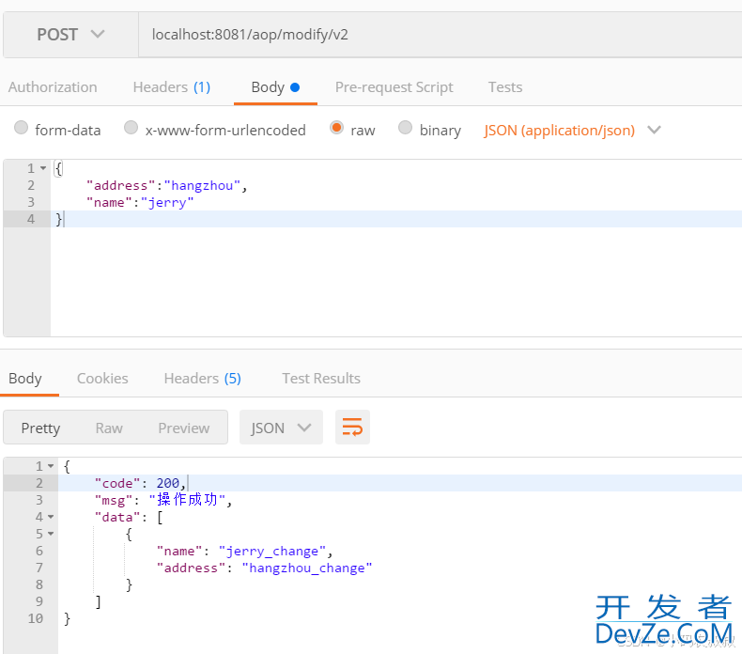Click the "data": [ response line

129,517
